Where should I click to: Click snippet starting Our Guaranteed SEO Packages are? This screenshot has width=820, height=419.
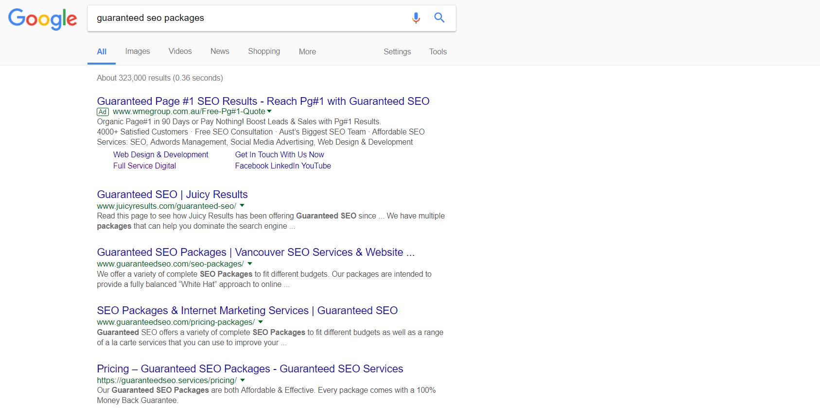pos(266,395)
